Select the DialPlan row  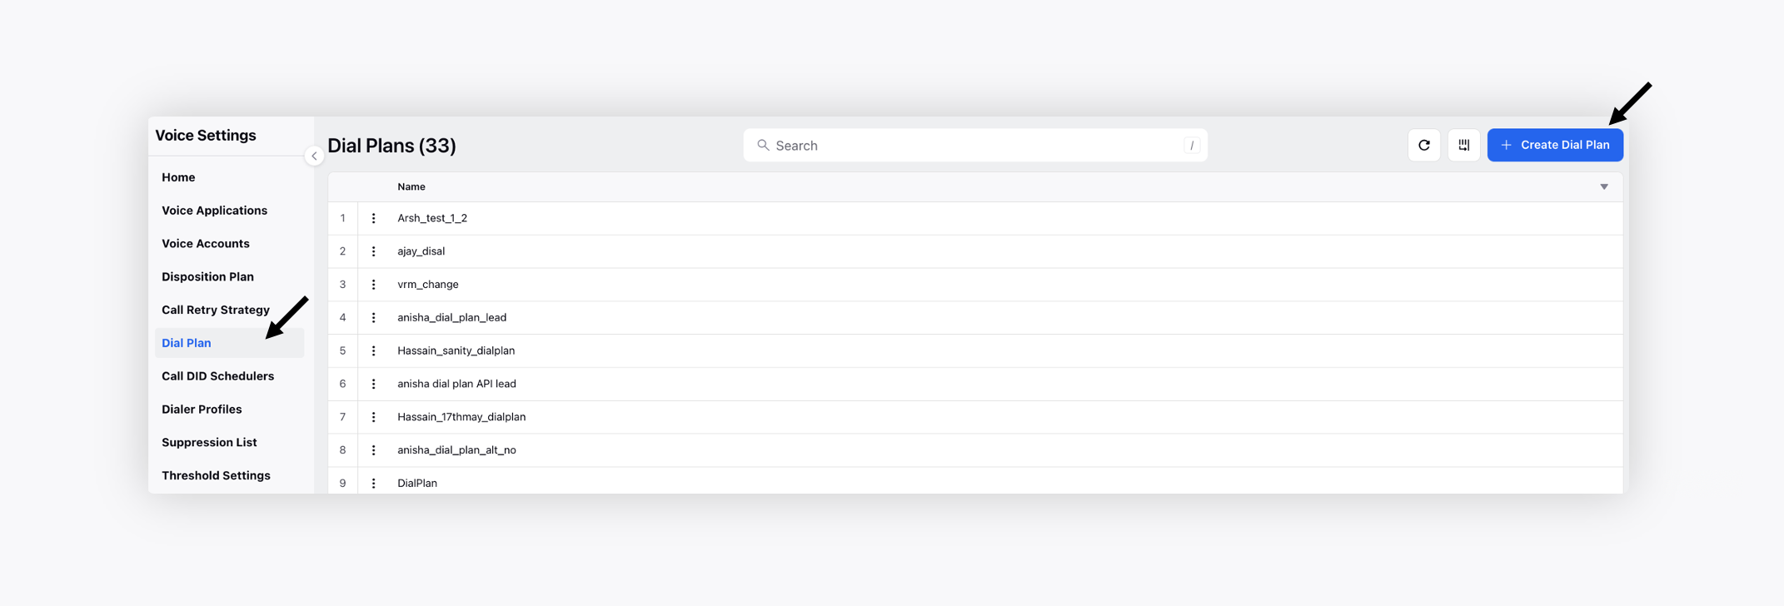975,481
